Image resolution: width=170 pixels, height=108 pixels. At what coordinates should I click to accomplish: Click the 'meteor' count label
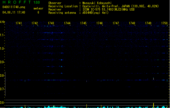click(x=38, y=8)
